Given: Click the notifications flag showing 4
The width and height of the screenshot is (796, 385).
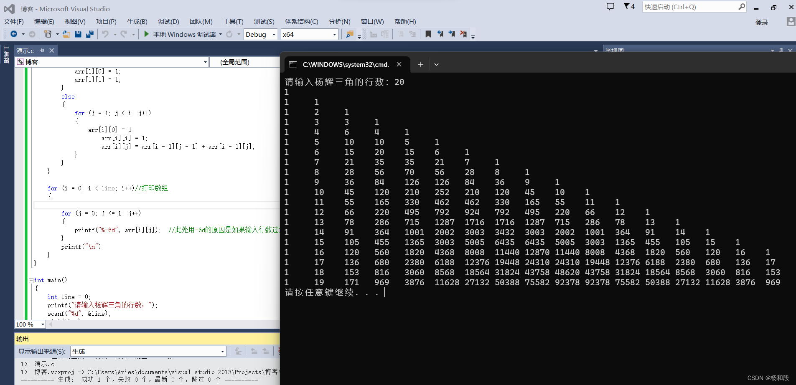Looking at the screenshot, I should [629, 6].
